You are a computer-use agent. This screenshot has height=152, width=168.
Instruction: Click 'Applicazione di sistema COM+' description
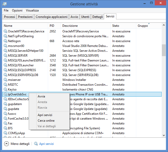(x=83, y=133)
